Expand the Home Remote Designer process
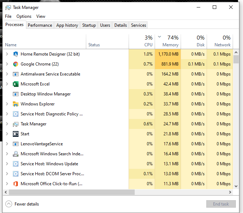This screenshot has width=243, height=213. pos(7,54)
